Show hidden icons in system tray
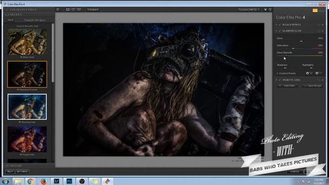 click(298, 181)
